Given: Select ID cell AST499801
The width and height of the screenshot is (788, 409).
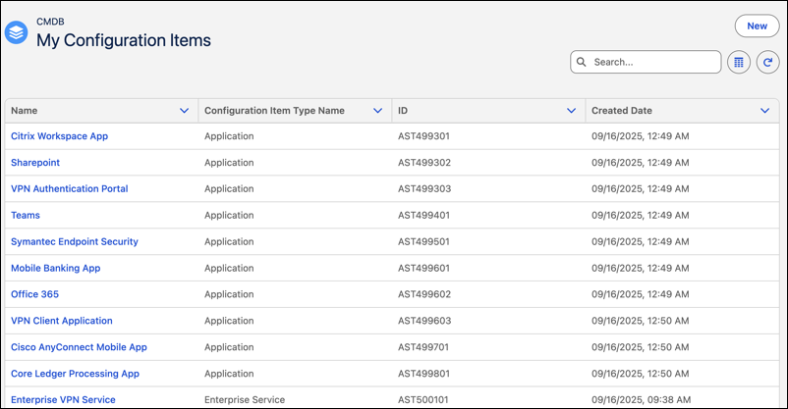Looking at the screenshot, I should tap(423, 374).
